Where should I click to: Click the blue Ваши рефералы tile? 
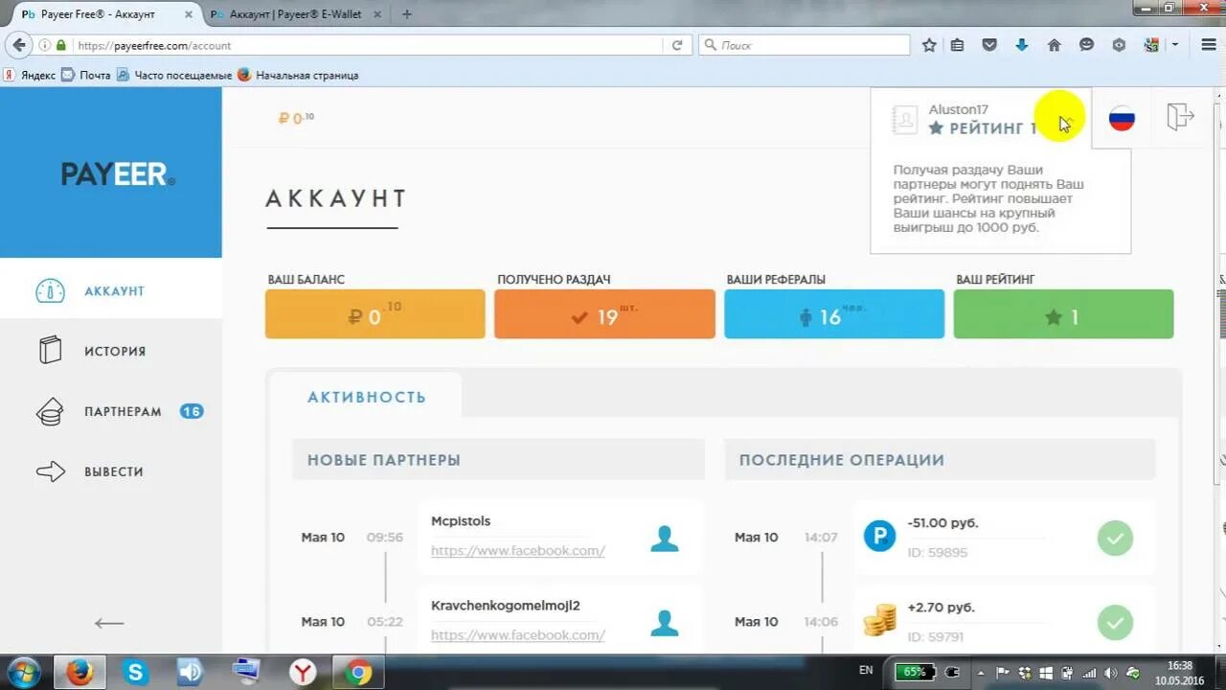[834, 314]
